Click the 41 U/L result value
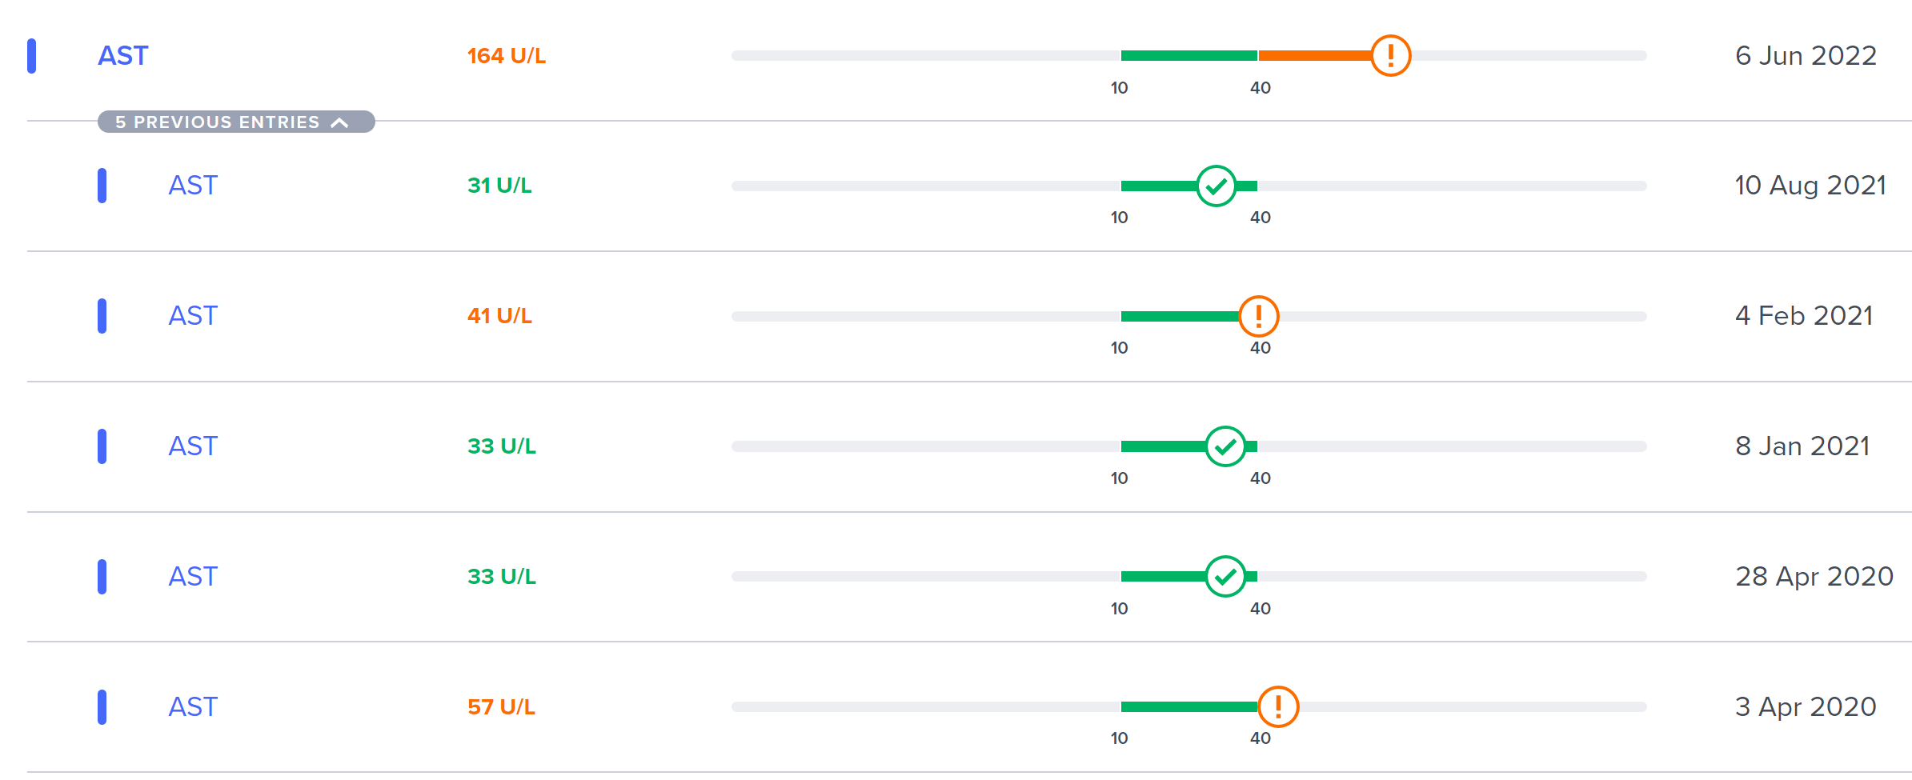The width and height of the screenshot is (1912, 780). (499, 316)
